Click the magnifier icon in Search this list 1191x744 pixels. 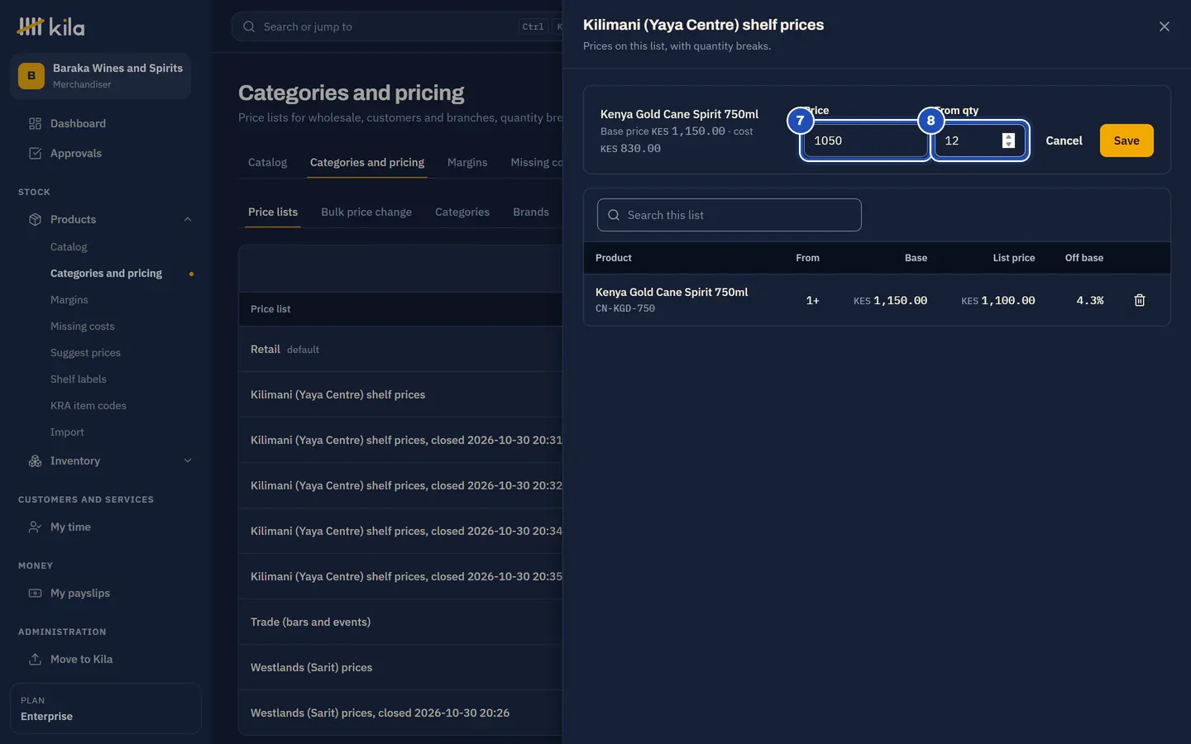pos(614,215)
